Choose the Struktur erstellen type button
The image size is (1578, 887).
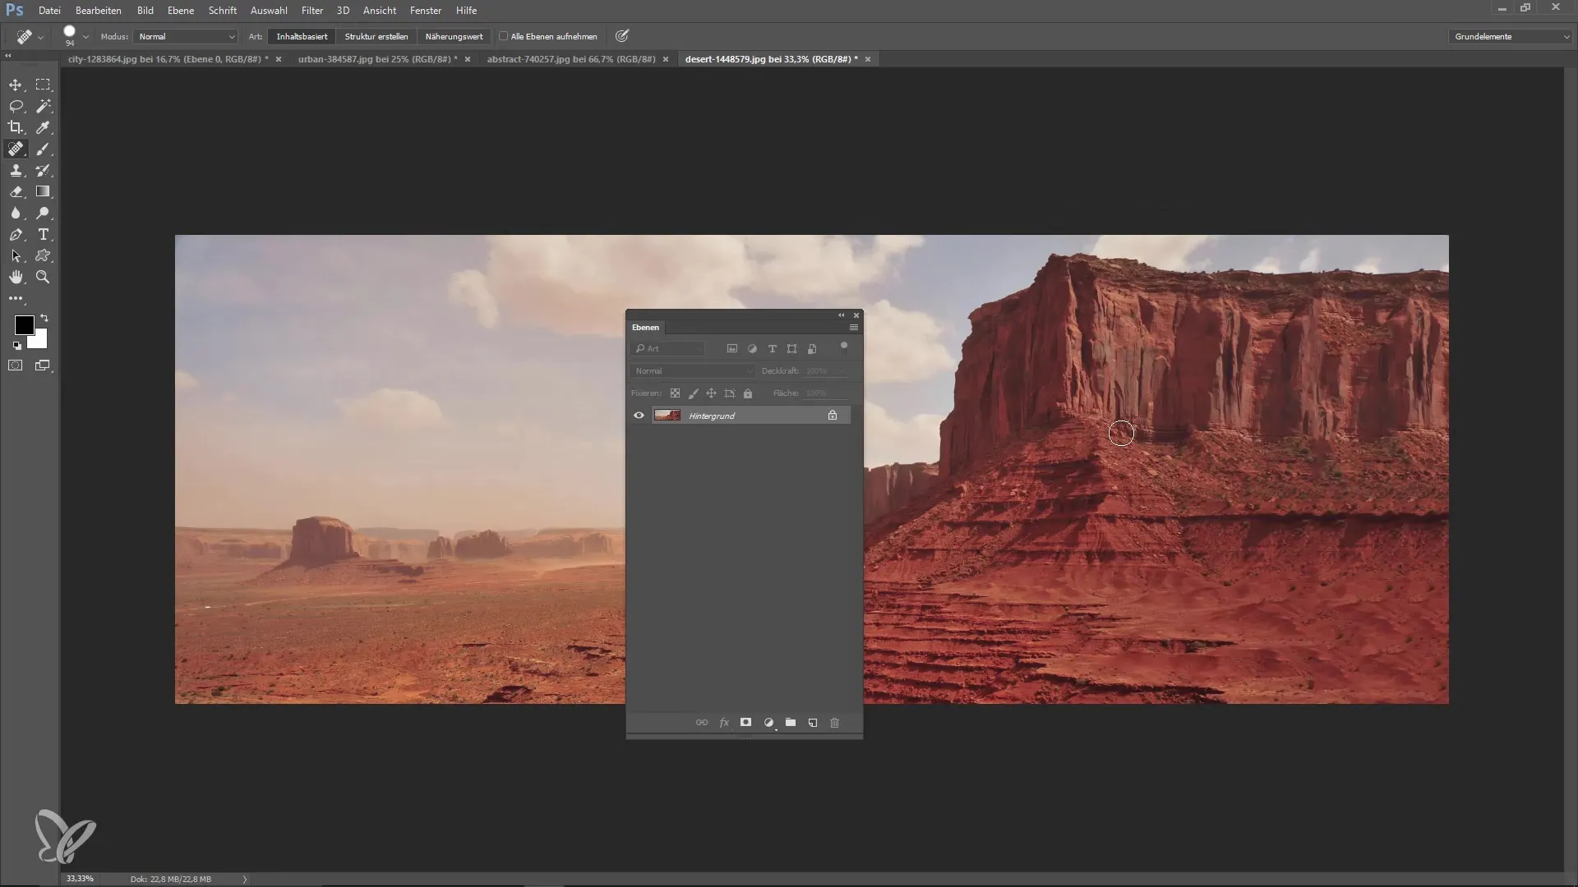coord(376,36)
